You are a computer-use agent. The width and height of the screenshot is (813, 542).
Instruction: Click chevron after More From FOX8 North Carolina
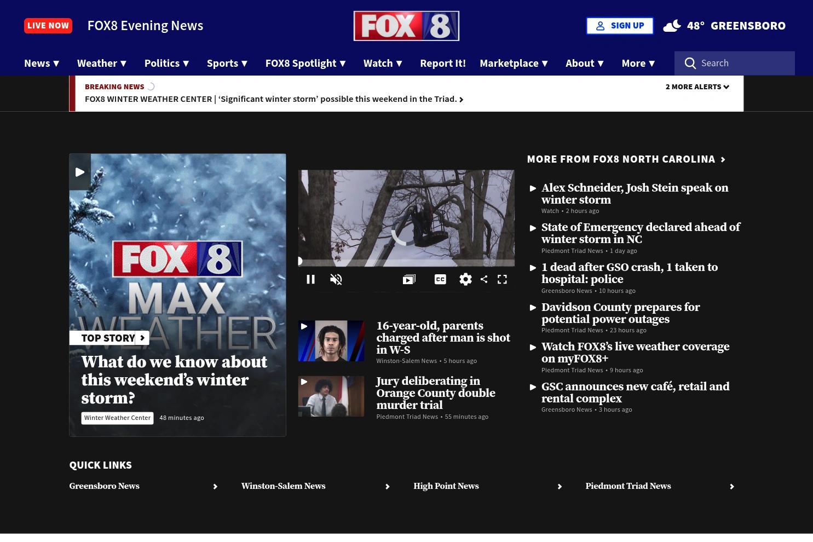pyautogui.click(x=723, y=159)
